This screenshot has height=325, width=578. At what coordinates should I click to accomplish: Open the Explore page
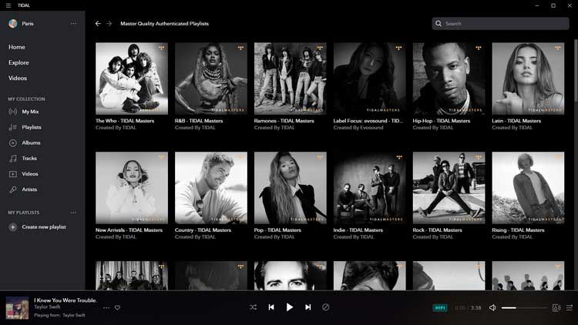coord(18,62)
